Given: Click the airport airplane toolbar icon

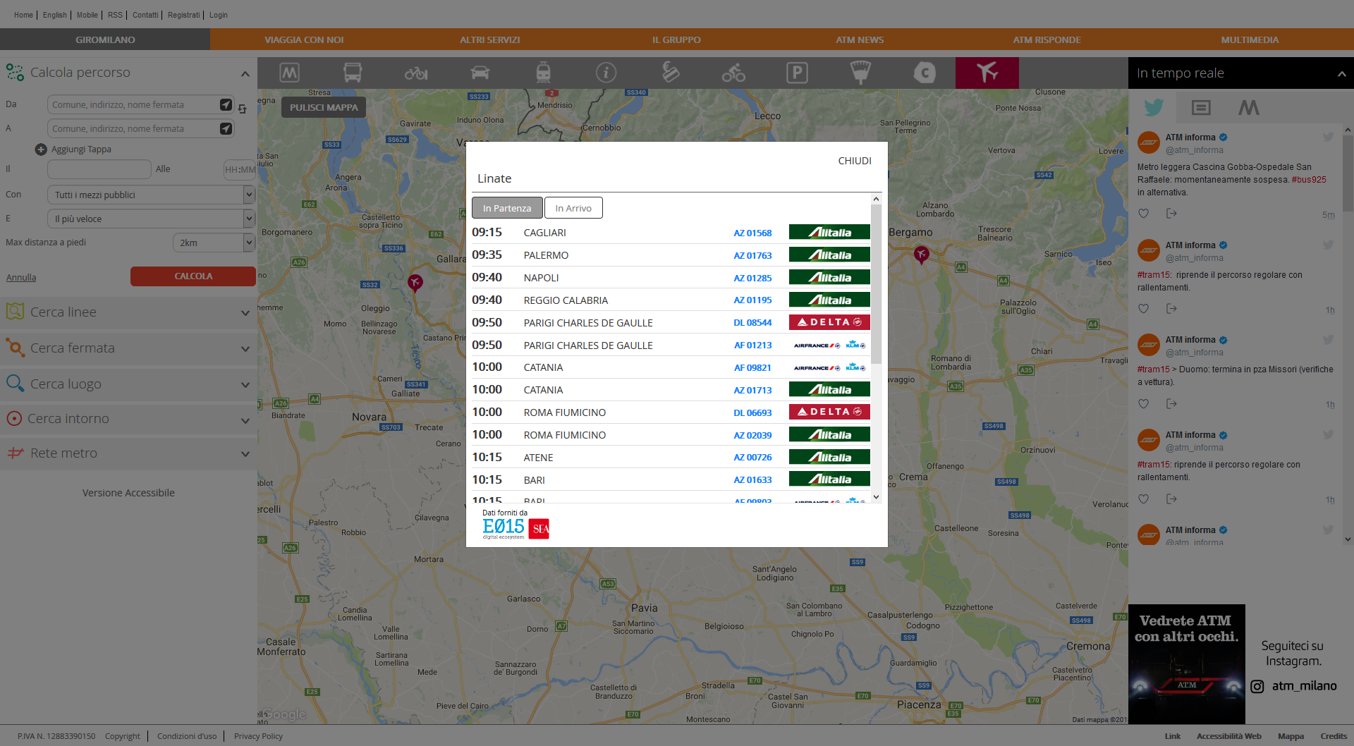Looking at the screenshot, I should click(987, 73).
